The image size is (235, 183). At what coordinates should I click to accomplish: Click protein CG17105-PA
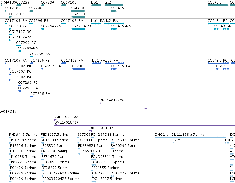[6, 63]
